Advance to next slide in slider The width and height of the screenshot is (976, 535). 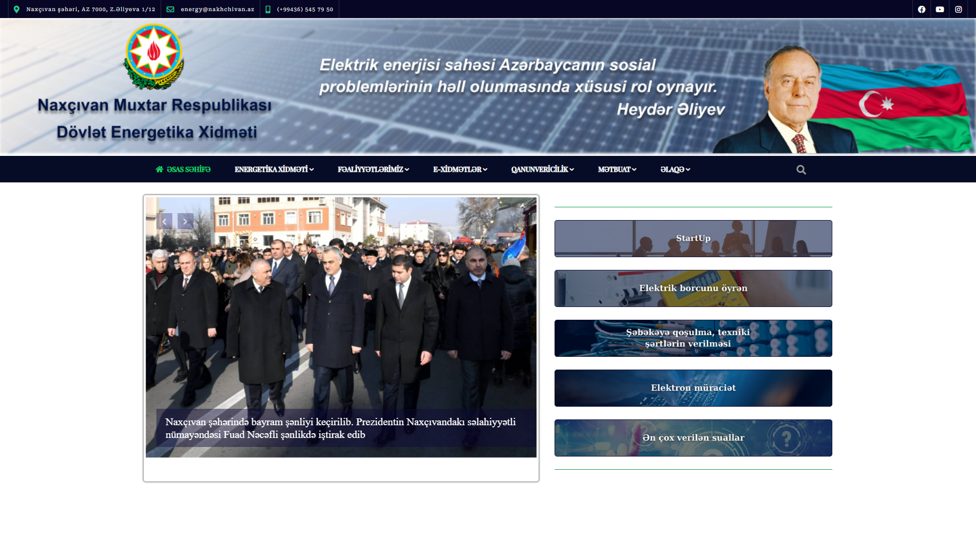coord(185,221)
